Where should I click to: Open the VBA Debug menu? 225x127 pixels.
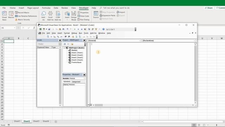click(74, 33)
